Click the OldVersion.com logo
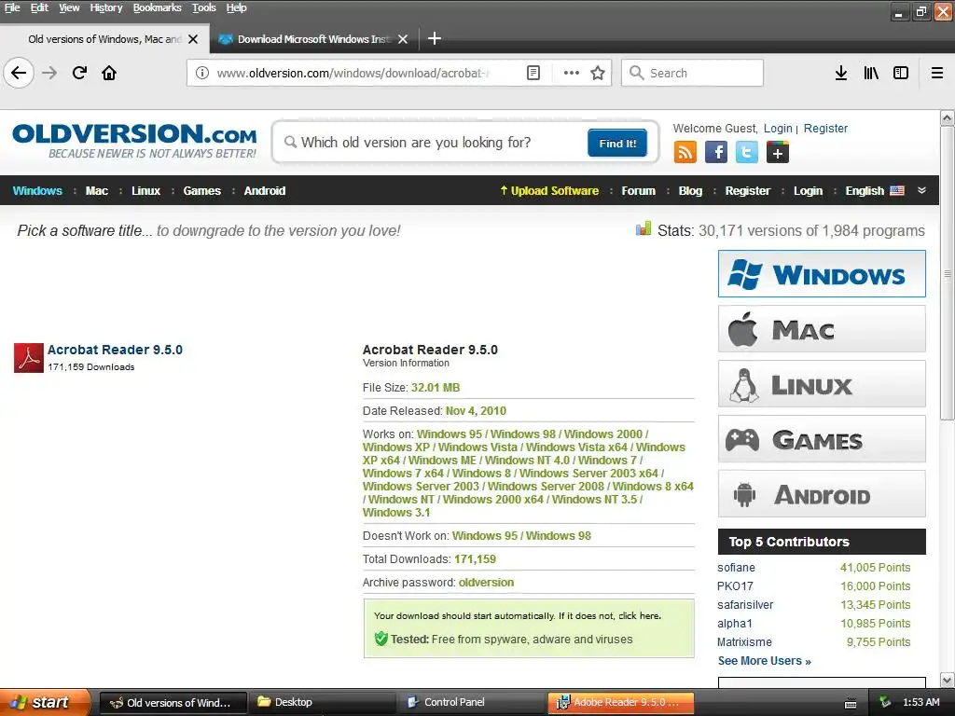Screen dimensions: 955x716 coord(134,142)
